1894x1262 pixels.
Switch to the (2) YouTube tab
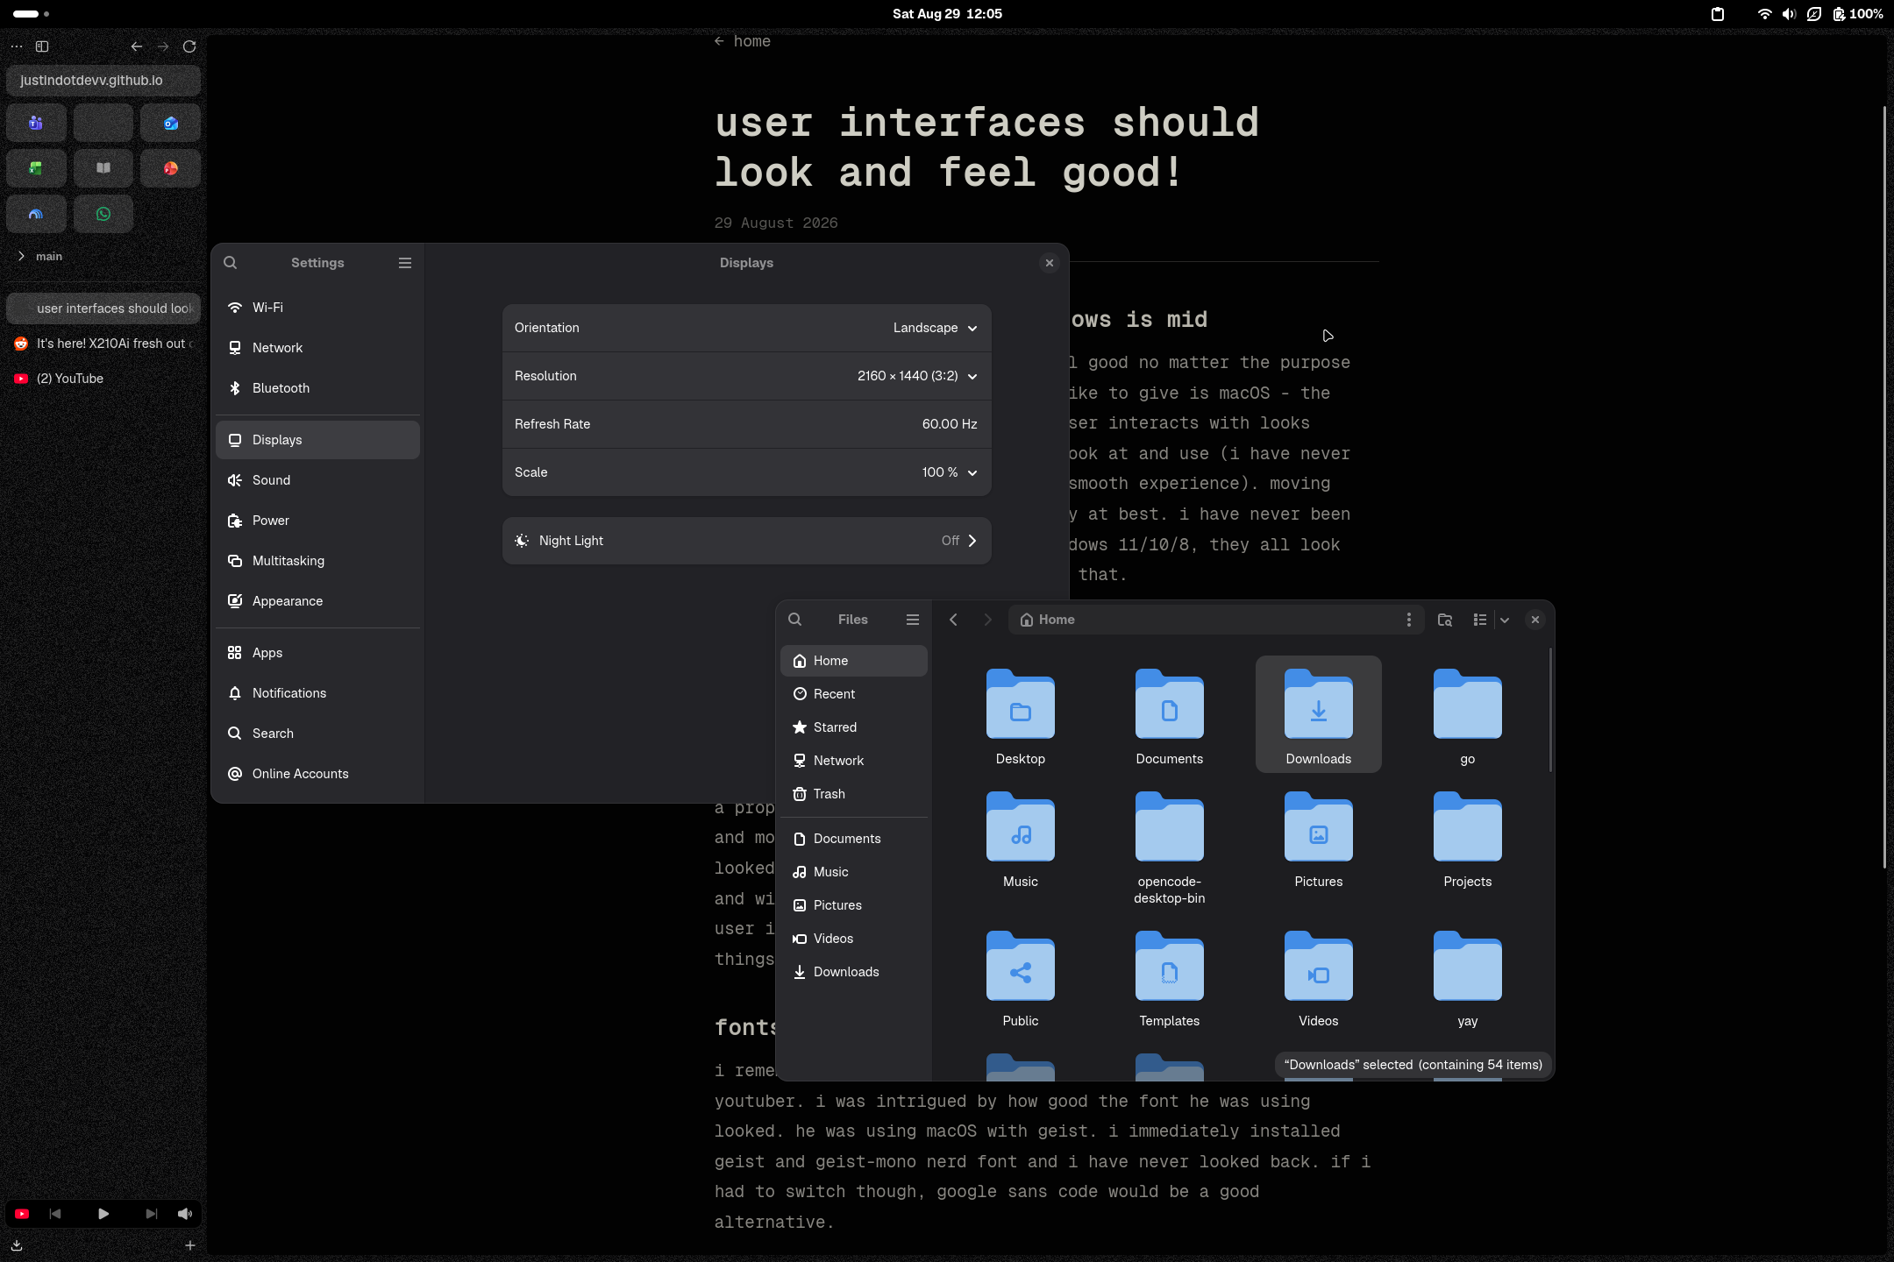point(103,379)
